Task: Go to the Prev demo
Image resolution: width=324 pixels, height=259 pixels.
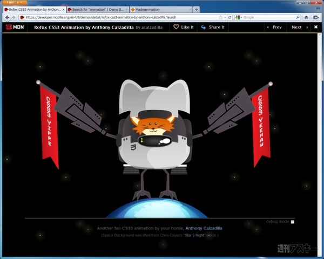Action: [274, 27]
